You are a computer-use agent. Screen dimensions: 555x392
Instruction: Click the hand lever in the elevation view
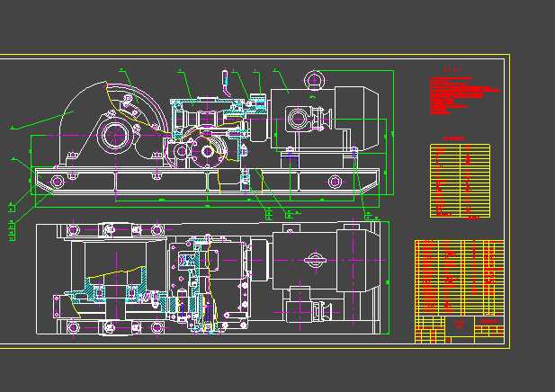(226, 83)
